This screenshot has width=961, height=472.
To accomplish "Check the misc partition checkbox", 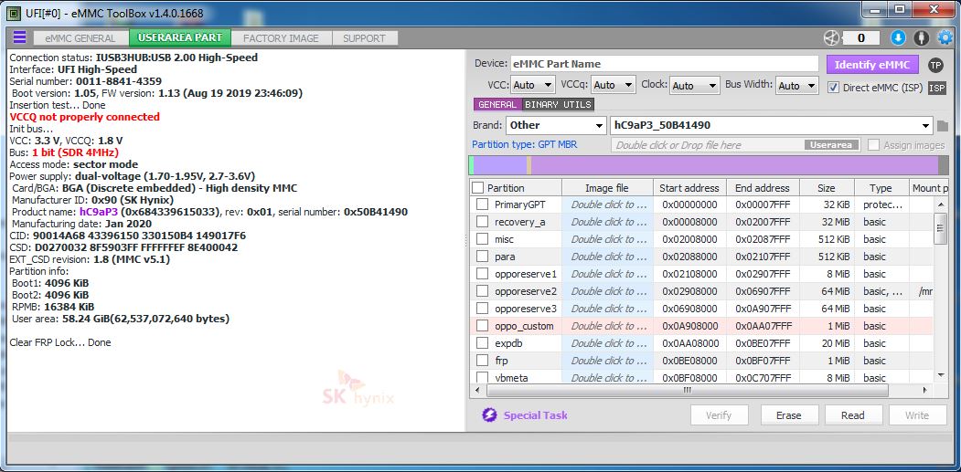I will [483, 239].
